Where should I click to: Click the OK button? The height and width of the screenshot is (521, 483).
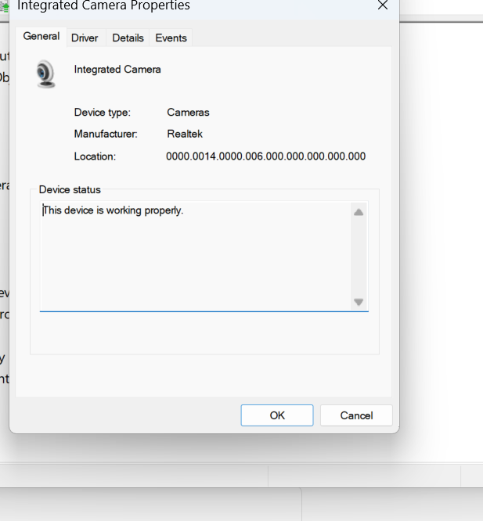[x=277, y=415]
